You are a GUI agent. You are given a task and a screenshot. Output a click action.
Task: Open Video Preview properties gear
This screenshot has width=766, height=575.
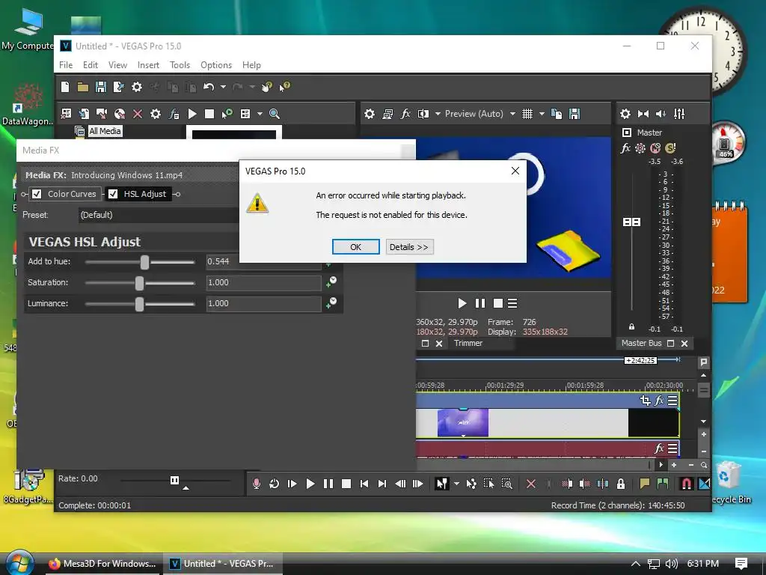coord(370,114)
